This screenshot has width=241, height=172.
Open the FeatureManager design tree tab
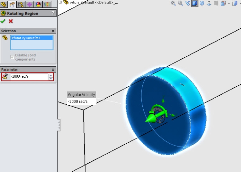coord(4,4)
